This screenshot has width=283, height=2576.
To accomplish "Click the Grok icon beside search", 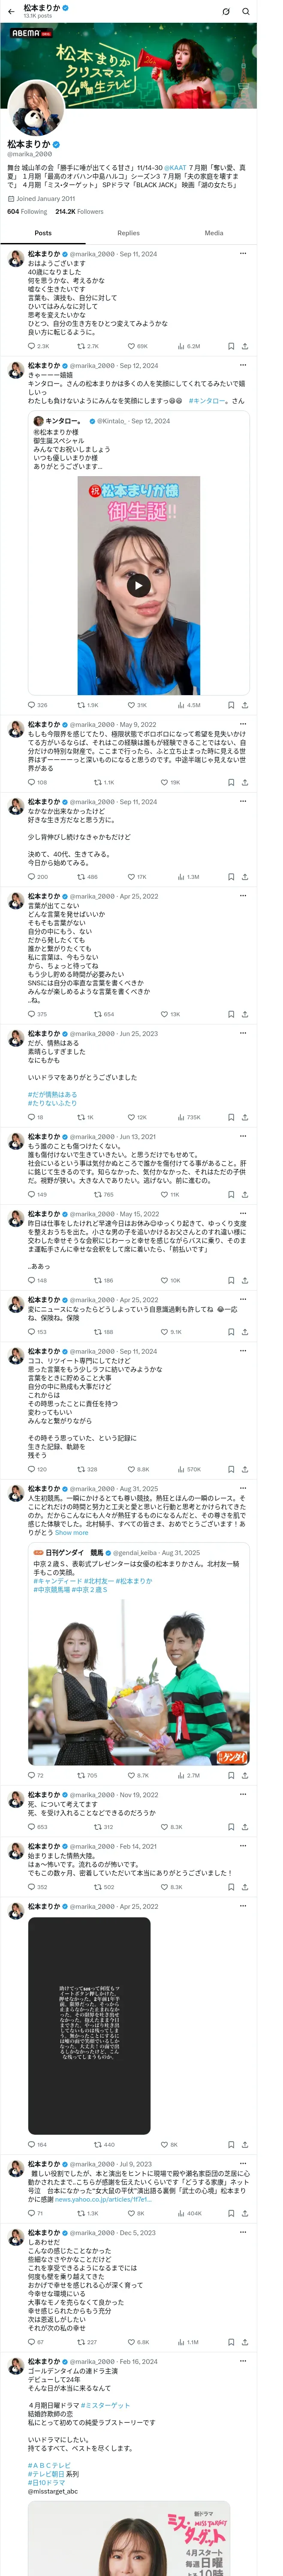I will pyautogui.click(x=225, y=11).
